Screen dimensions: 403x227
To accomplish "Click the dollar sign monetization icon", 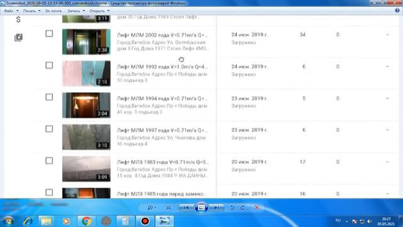I will click(x=18, y=20).
